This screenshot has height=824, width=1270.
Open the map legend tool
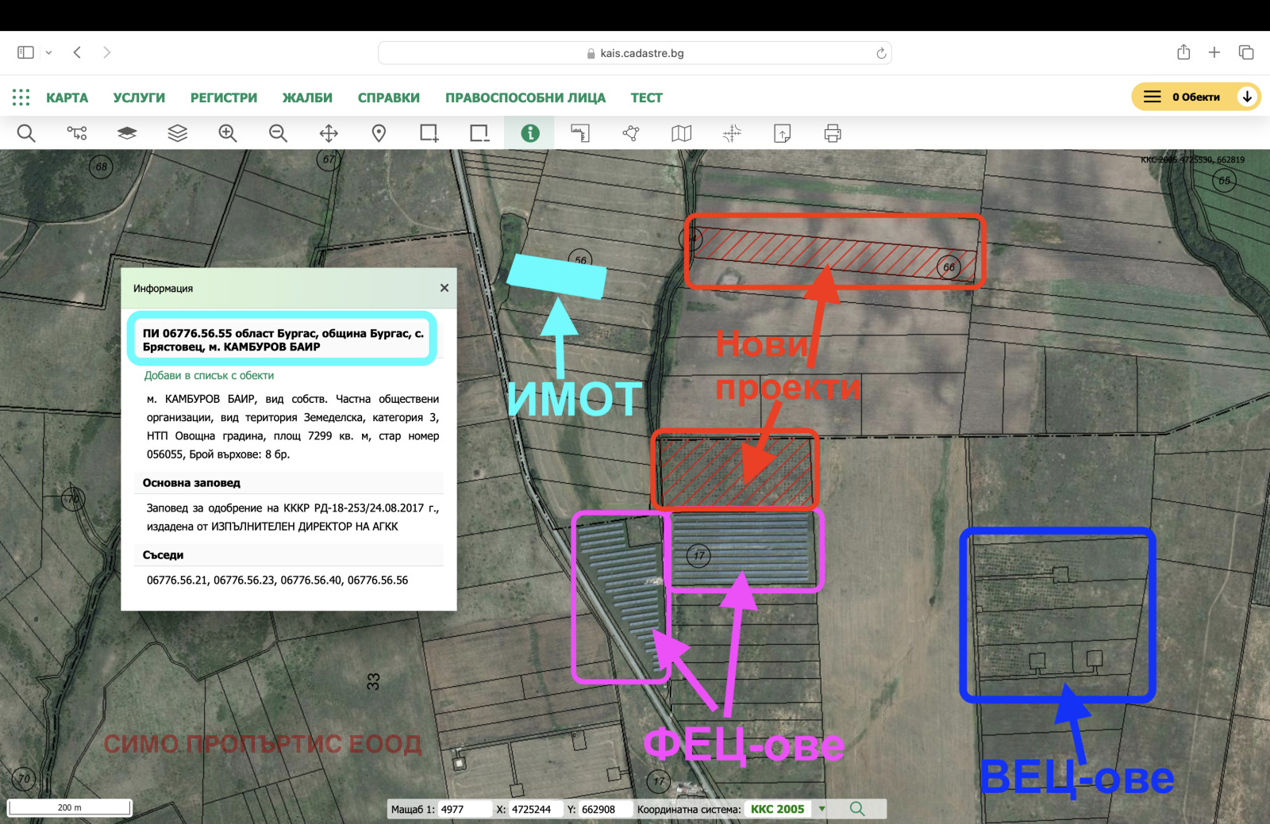pos(682,132)
